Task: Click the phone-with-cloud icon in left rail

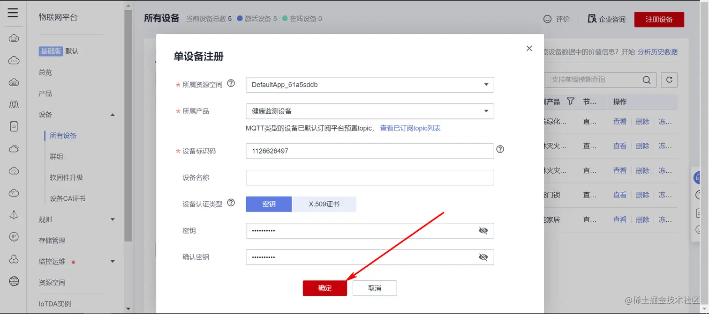Action: 14,126
